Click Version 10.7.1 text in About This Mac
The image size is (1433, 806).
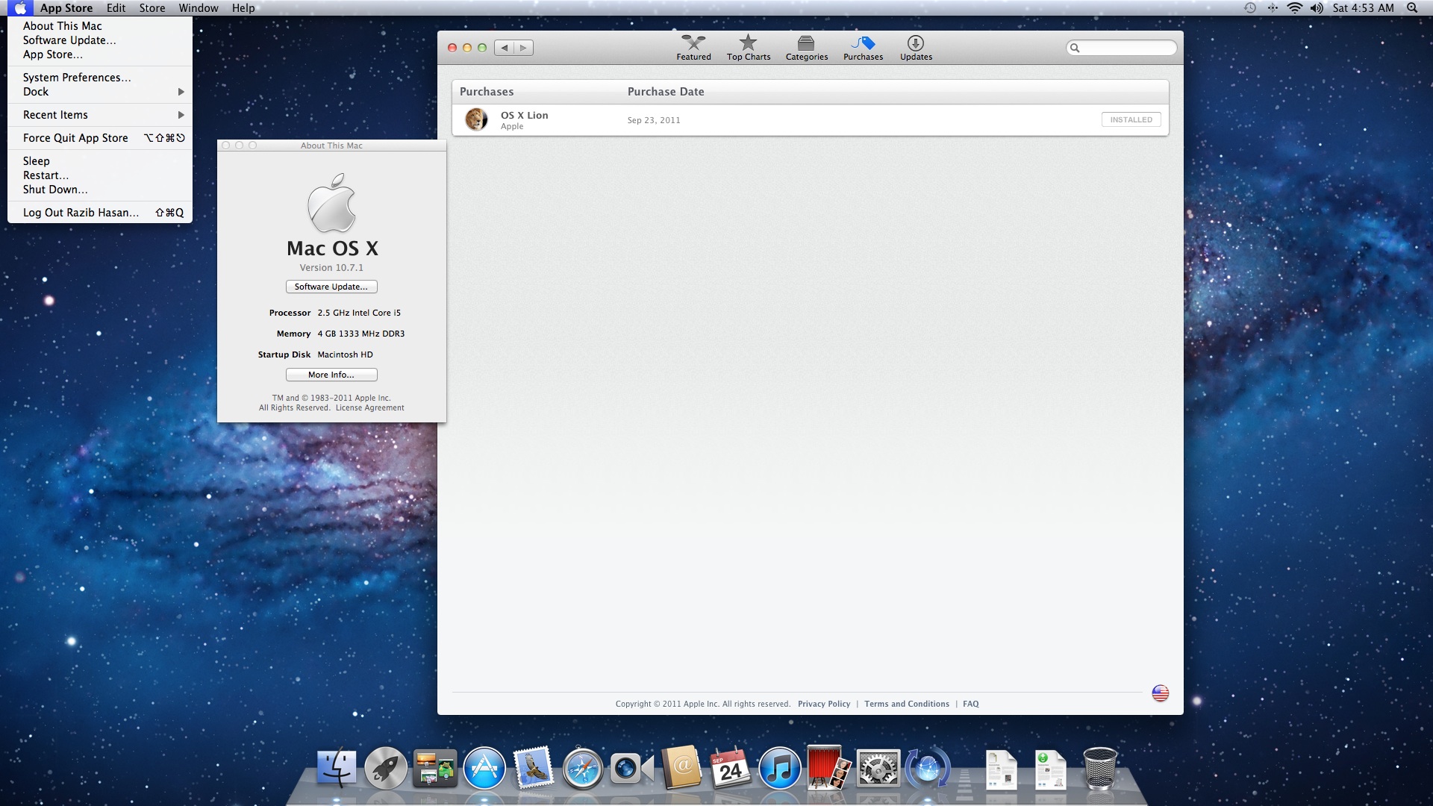click(331, 267)
